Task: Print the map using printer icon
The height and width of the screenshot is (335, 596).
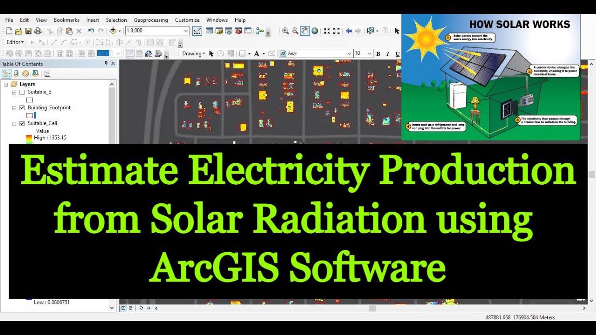Action: pyautogui.click(x=38, y=31)
